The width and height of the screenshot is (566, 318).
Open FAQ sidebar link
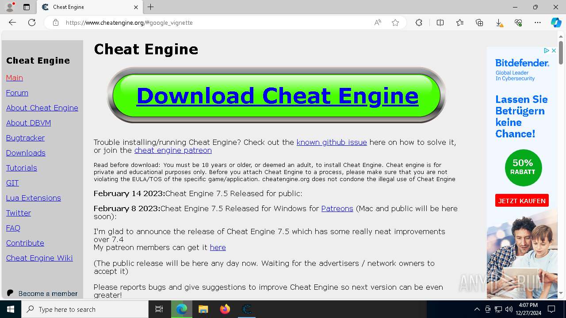13,228
